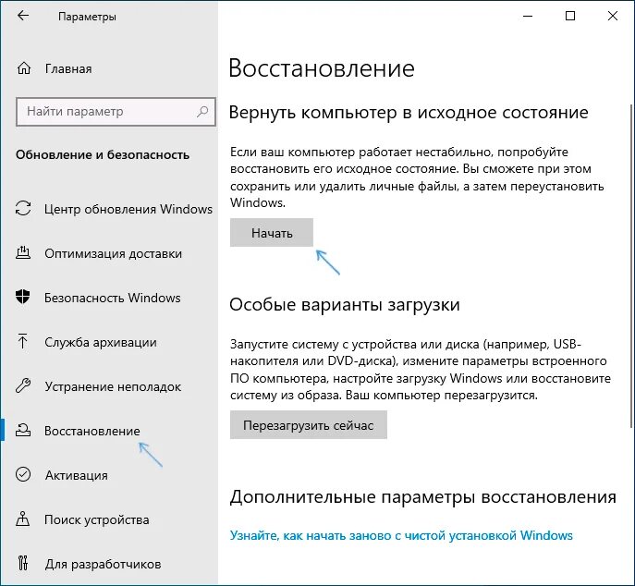This screenshot has width=635, height=586.
Task: Click the Восстановление page heading
Action: (322, 68)
